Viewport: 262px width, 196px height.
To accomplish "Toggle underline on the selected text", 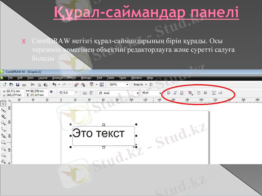I will click(181, 93).
